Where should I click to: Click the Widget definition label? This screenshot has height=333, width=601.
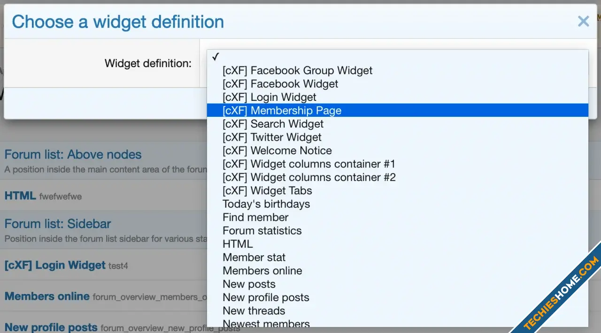[x=148, y=63]
